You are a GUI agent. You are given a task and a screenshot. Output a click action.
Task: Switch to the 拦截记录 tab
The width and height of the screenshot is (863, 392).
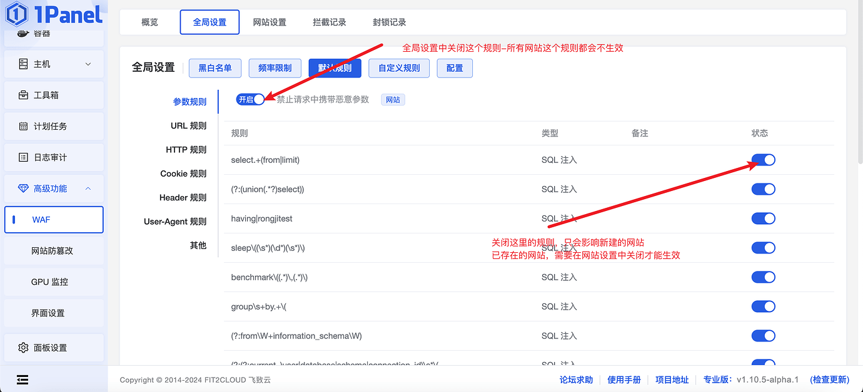click(x=330, y=21)
